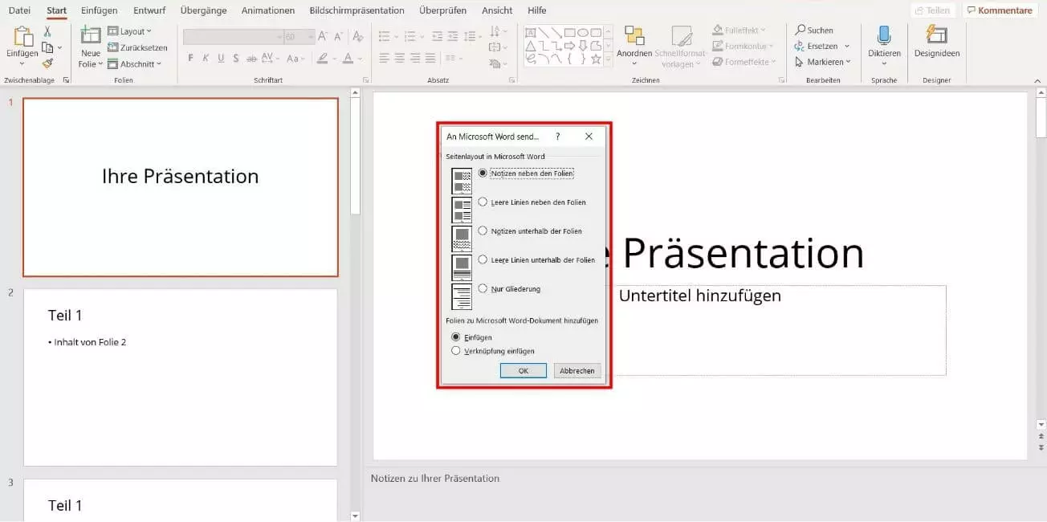Click the Neue Folie slide icon
The height and width of the screenshot is (522, 1047).
click(x=91, y=36)
